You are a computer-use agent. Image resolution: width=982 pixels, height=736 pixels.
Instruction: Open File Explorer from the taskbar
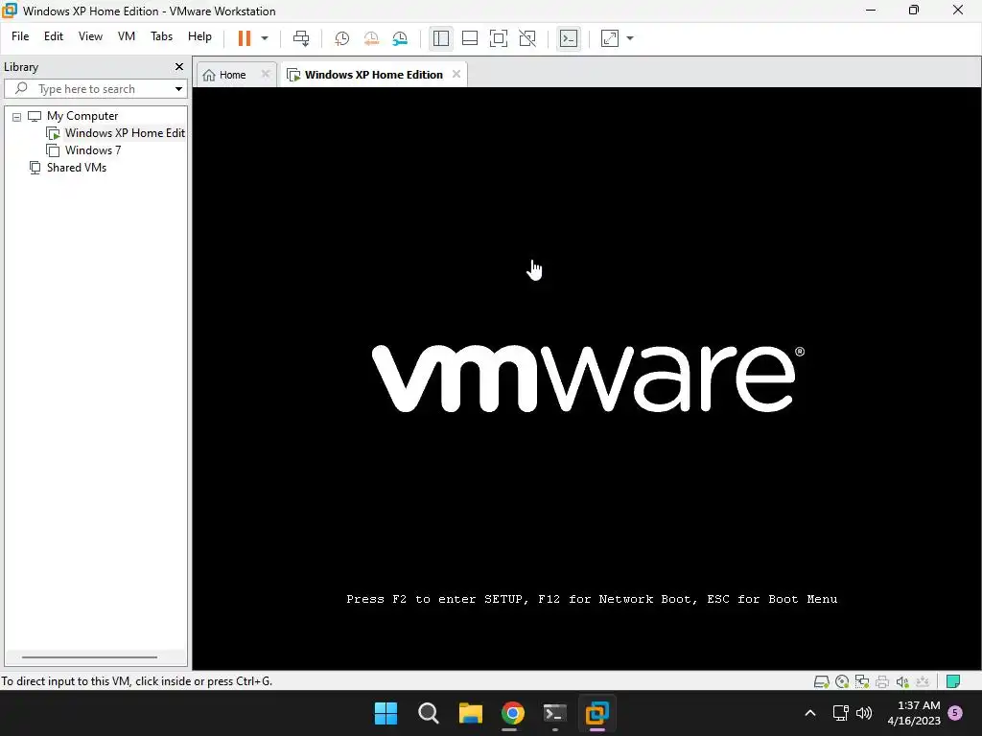[x=470, y=713]
